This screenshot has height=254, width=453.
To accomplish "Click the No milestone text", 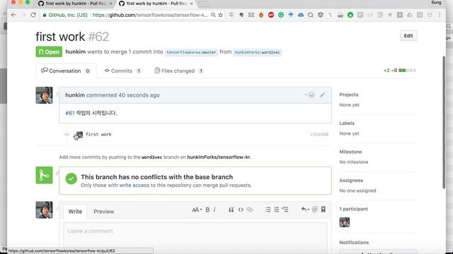I will point(354,162).
